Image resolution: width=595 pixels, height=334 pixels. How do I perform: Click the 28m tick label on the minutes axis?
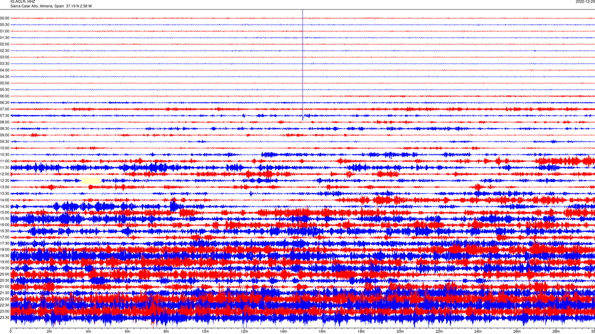(x=556, y=332)
